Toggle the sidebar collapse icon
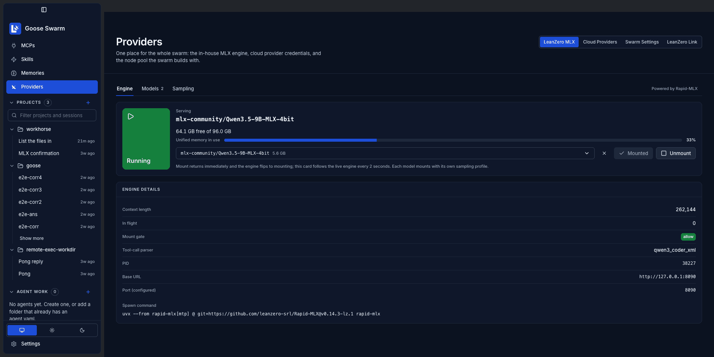The image size is (714, 357). point(44,10)
